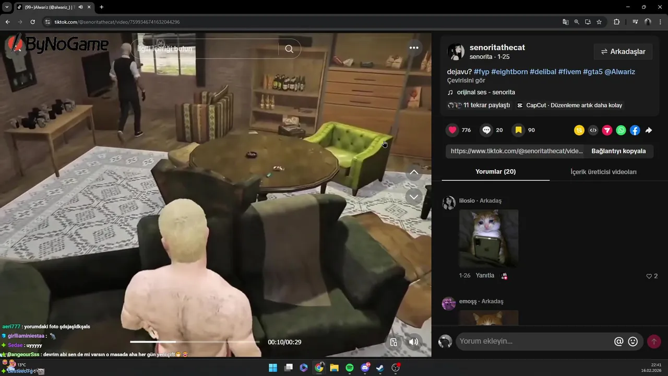Open the #fivem hashtag
Viewport: 668px width, 376px height.
[569, 72]
